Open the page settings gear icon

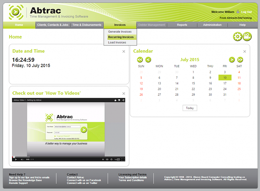click(238, 36)
